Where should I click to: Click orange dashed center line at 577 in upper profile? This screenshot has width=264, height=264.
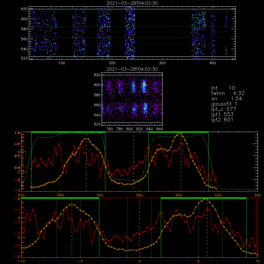pos(134,162)
